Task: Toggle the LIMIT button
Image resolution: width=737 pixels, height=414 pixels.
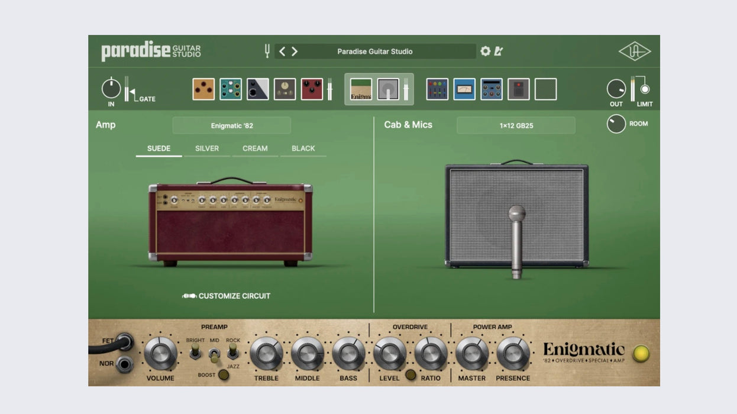Action: click(x=645, y=89)
